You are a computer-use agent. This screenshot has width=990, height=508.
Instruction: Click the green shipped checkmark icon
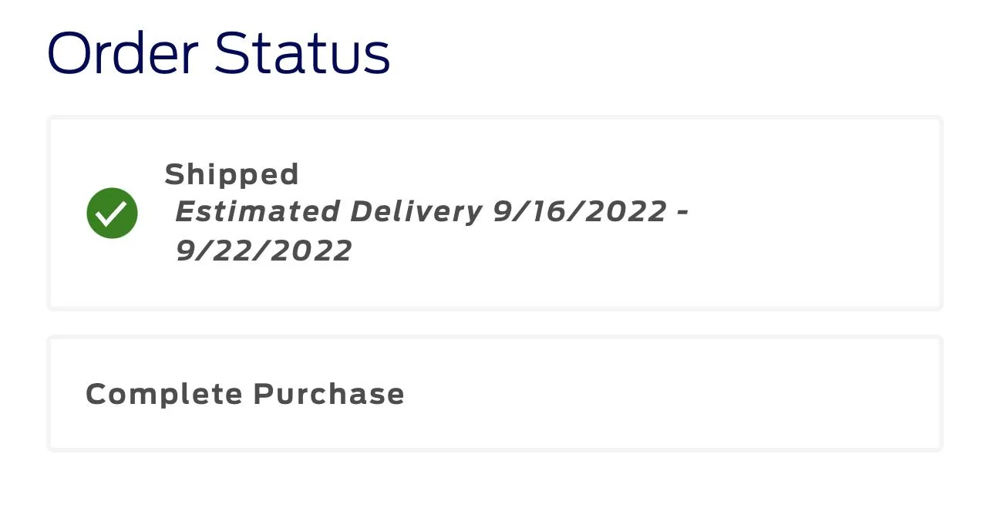click(112, 213)
